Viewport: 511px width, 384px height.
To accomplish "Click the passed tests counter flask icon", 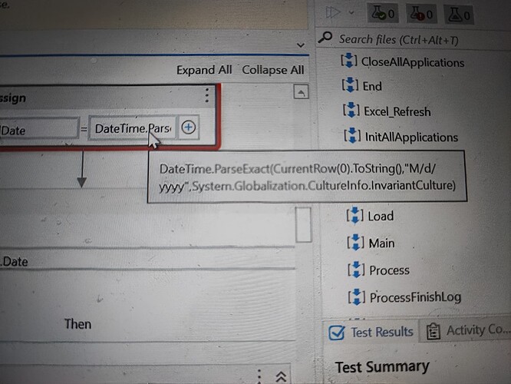I will (x=383, y=13).
